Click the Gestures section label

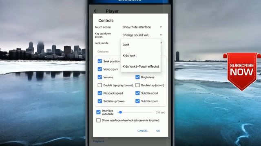click(103, 52)
